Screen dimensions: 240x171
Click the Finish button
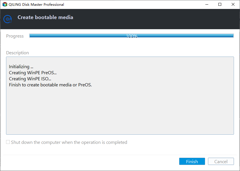click(x=192, y=161)
